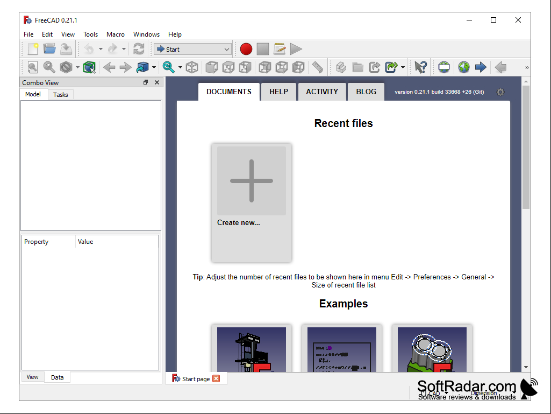551x414 pixels.
Task: Open the Edit menu
Action: point(47,34)
